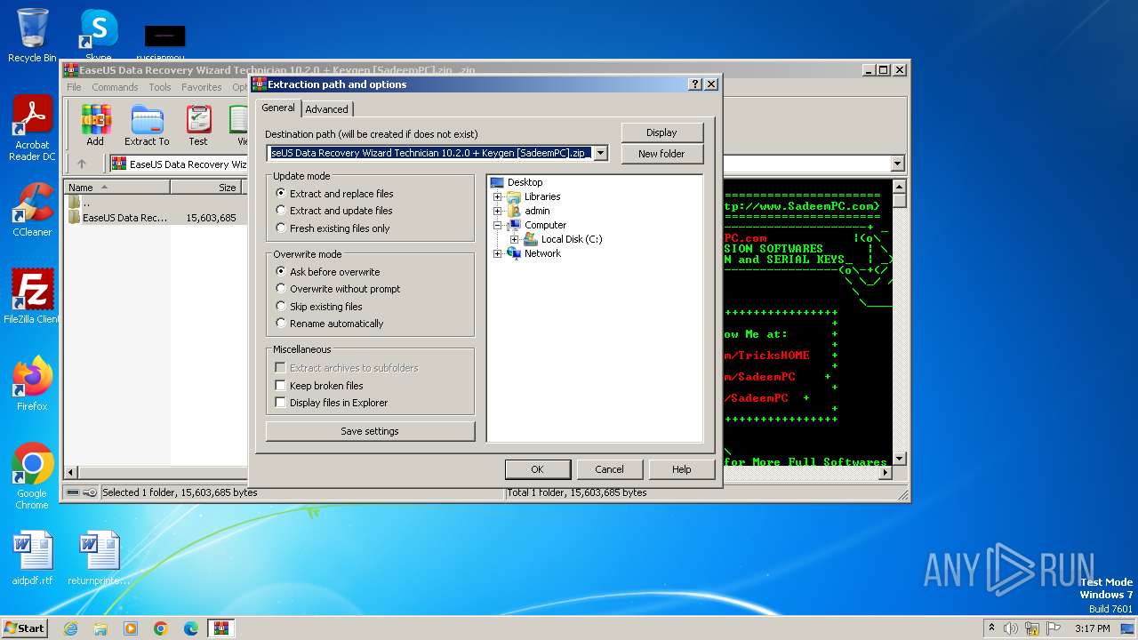Confirm extraction with OK

click(537, 469)
